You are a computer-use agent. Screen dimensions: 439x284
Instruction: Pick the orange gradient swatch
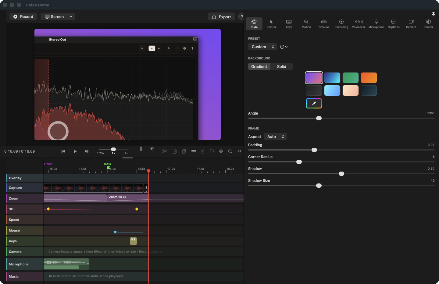point(369,78)
